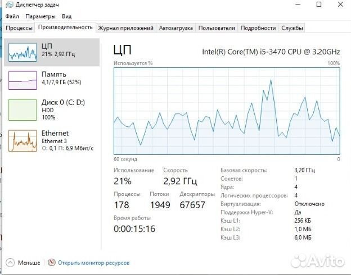Switch to Журнал приложений tab
The image size is (351, 275).
coord(125,28)
